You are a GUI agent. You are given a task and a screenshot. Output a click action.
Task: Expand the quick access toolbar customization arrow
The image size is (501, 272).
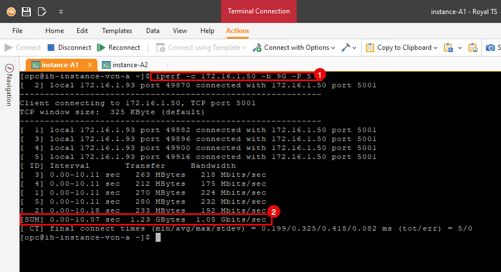click(x=60, y=11)
